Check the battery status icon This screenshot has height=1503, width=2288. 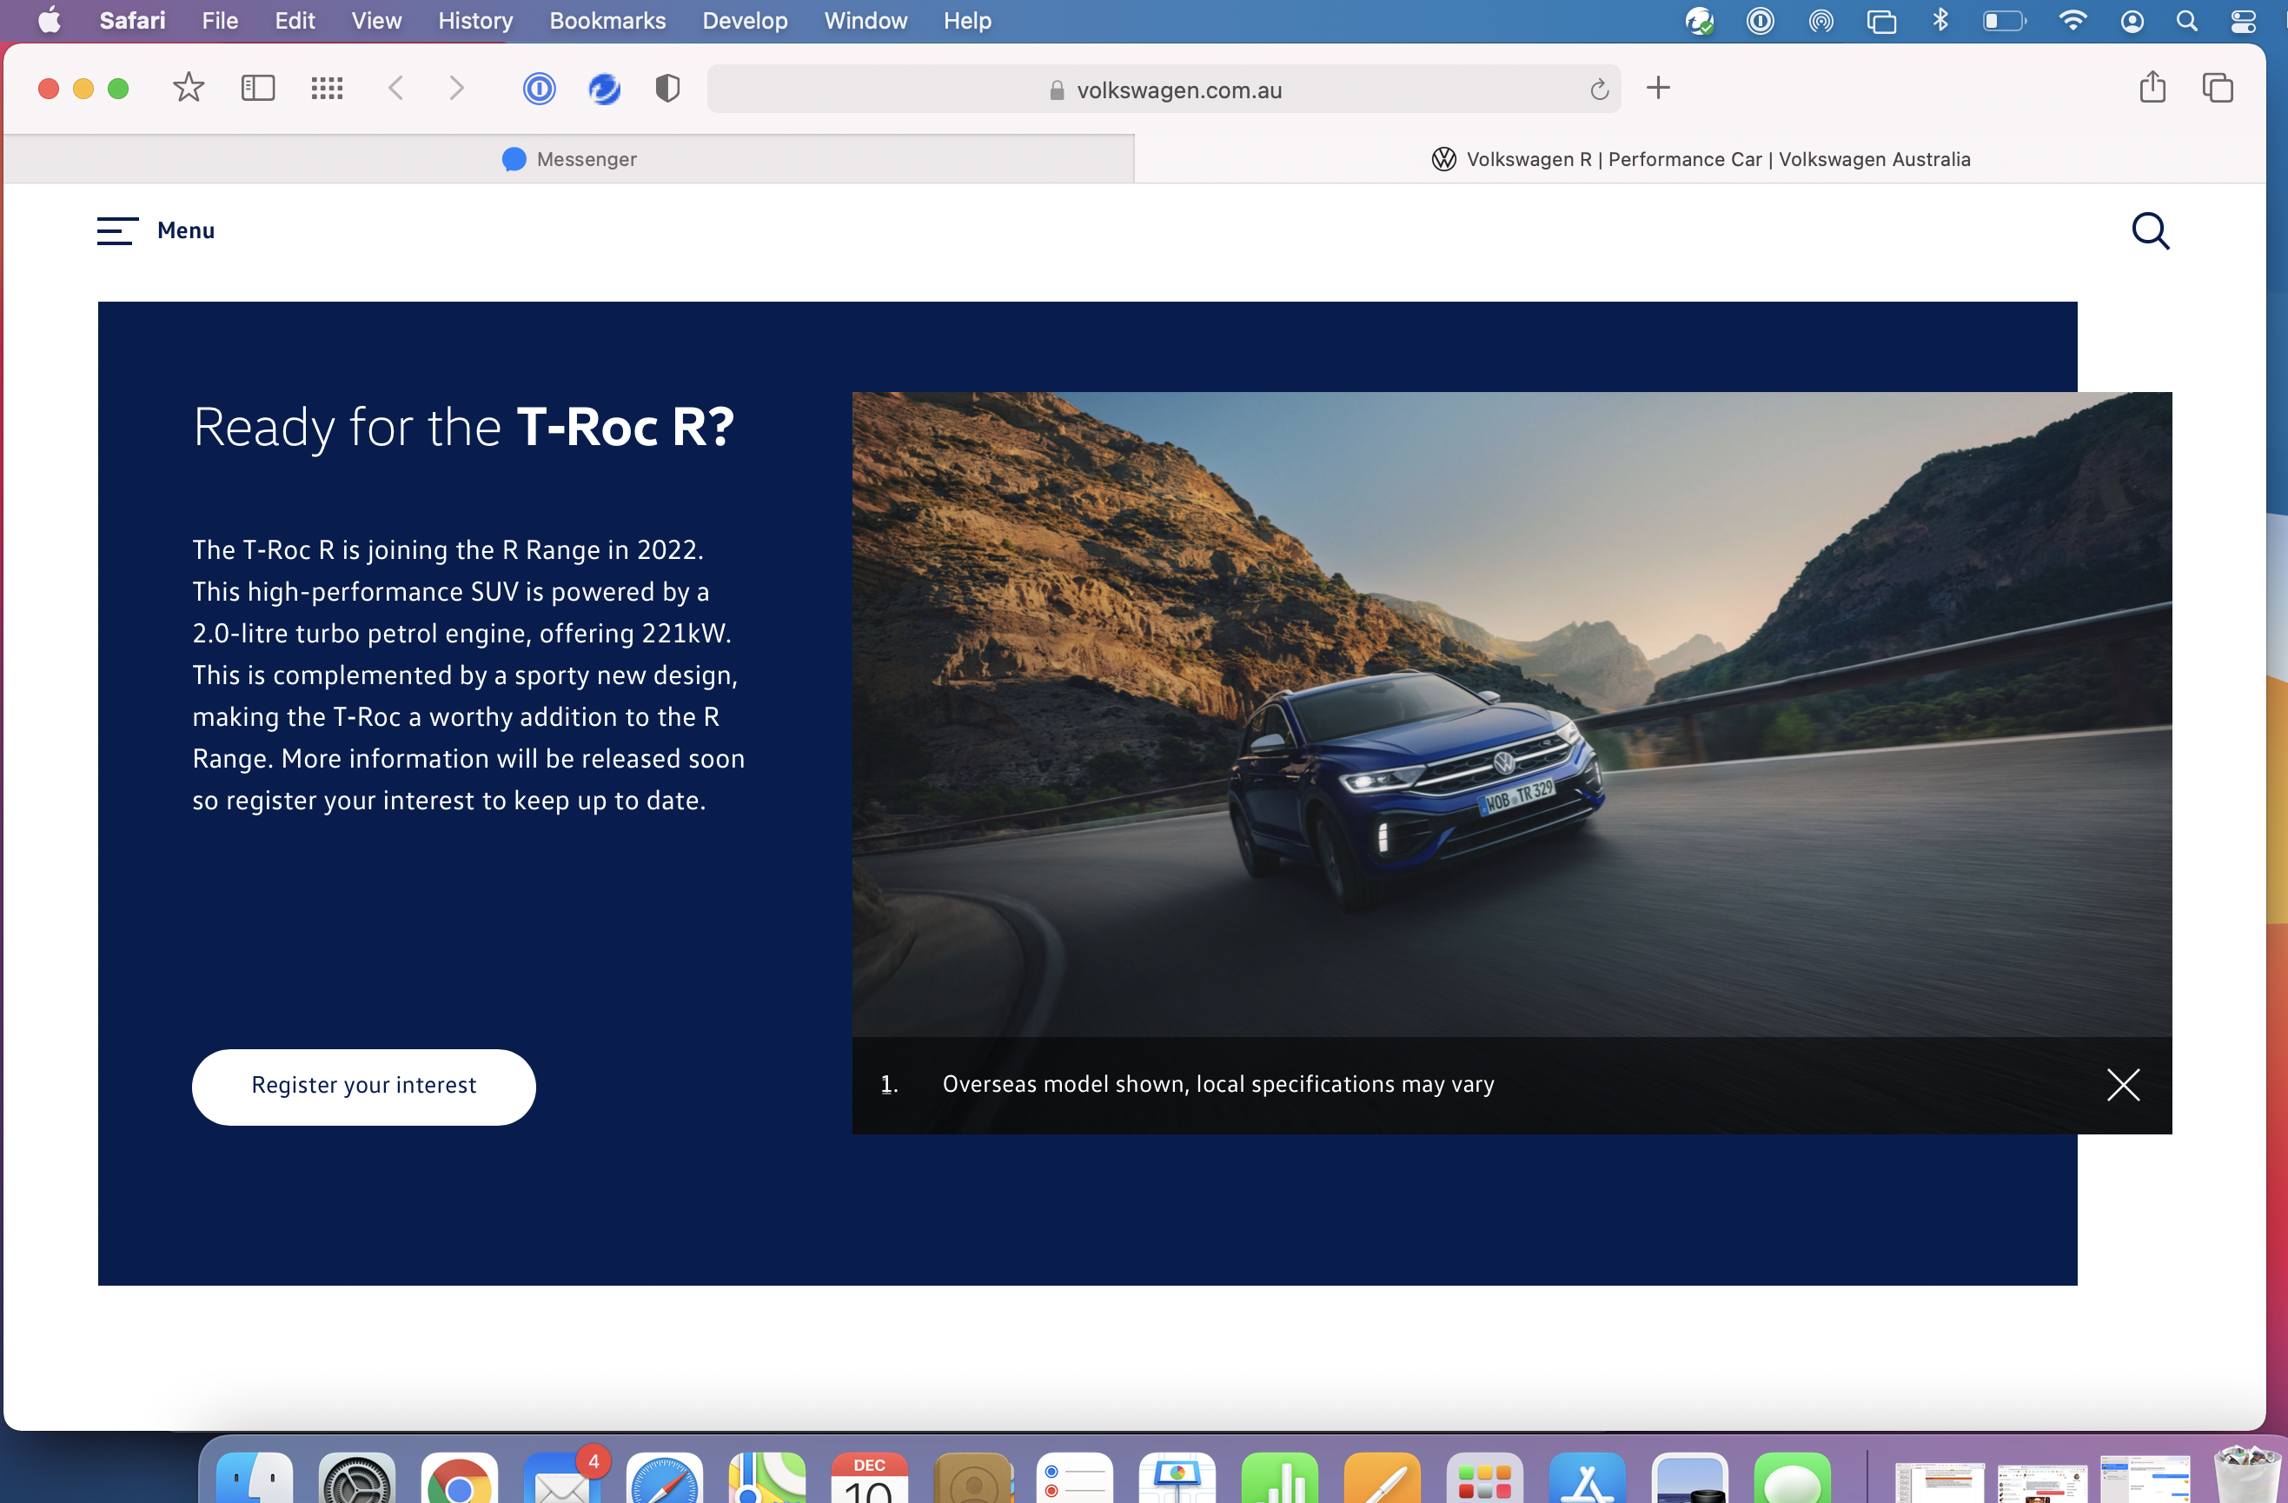(x=2005, y=20)
